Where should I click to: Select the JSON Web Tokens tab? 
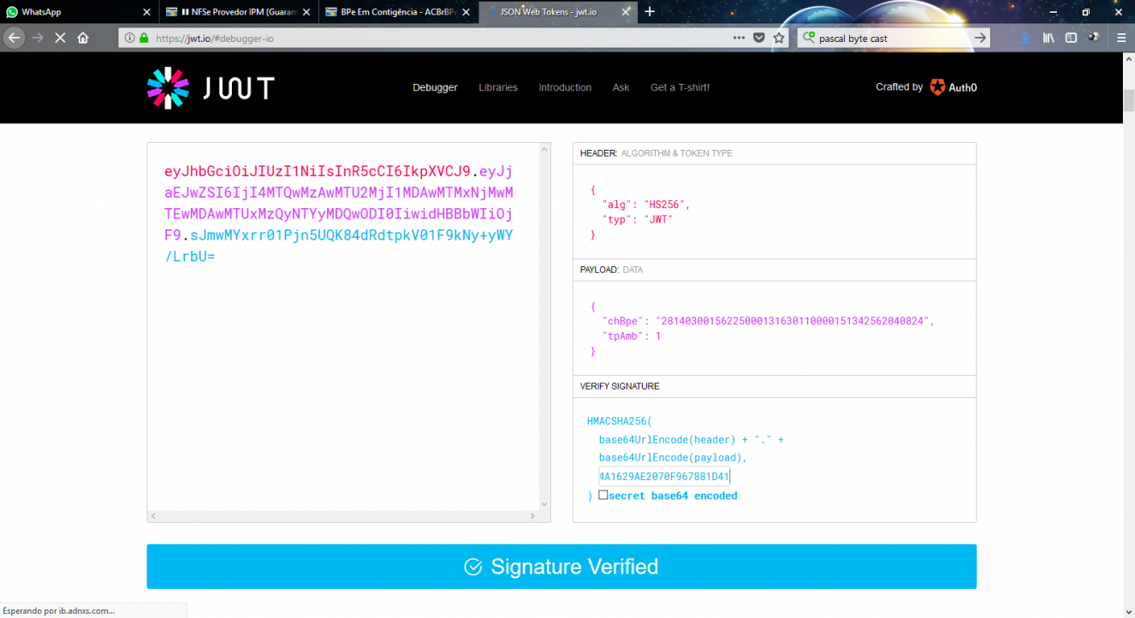(x=558, y=12)
